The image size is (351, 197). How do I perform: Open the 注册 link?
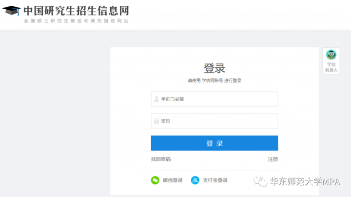273,159
